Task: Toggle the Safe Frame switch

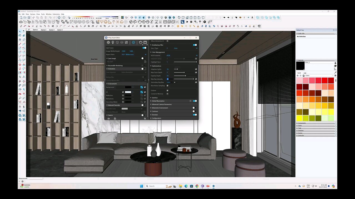Action: coord(144,48)
